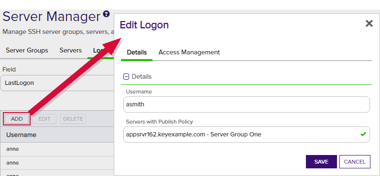Click the ADD button
The height and width of the screenshot is (176, 380).
[17, 119]
